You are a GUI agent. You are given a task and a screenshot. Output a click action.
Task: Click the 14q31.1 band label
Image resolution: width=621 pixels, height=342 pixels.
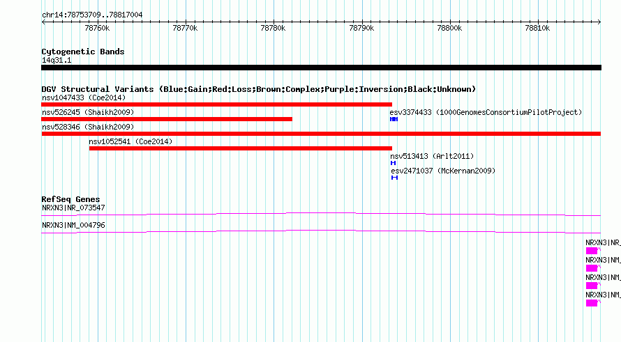click(x=57, y=61)
